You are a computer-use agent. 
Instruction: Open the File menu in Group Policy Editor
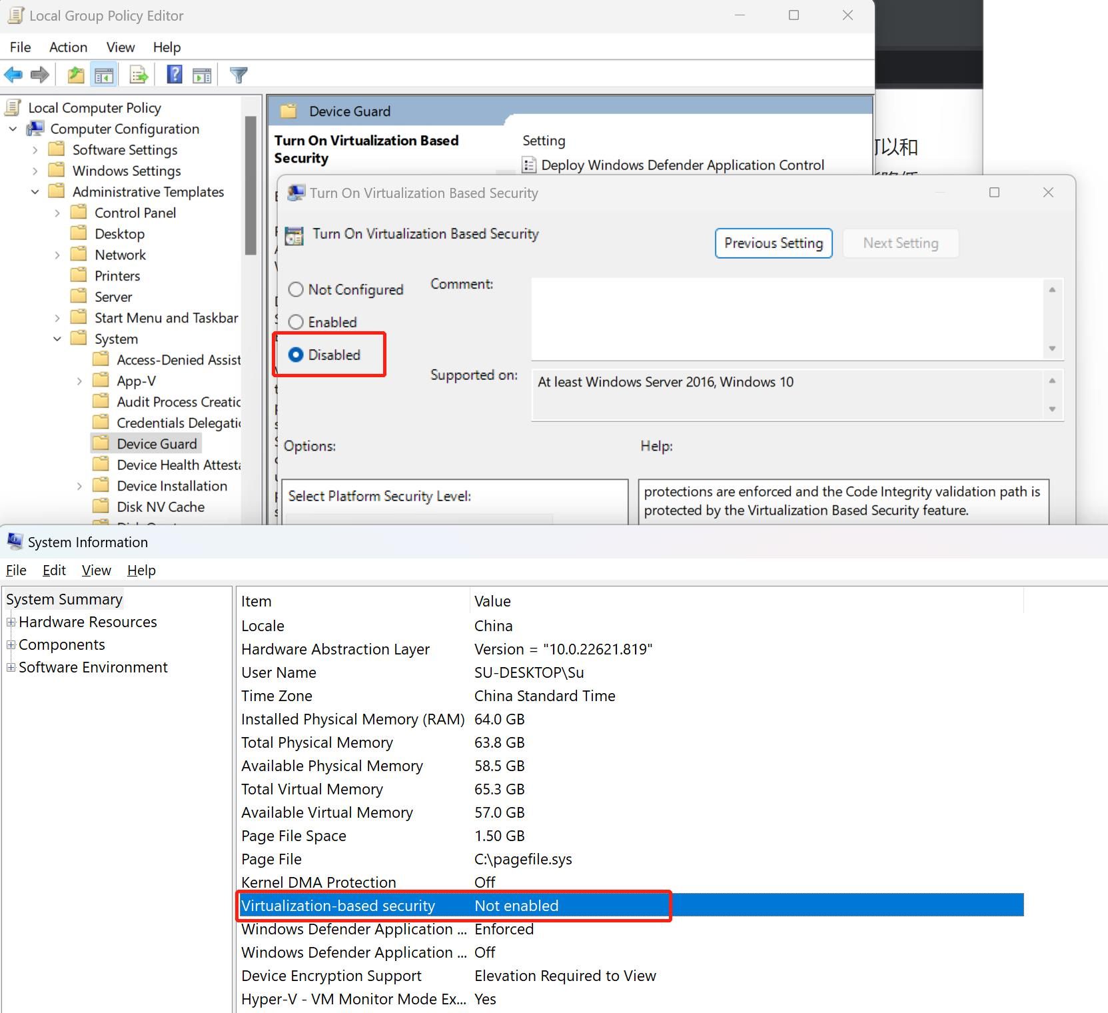(x=20, y=47)
